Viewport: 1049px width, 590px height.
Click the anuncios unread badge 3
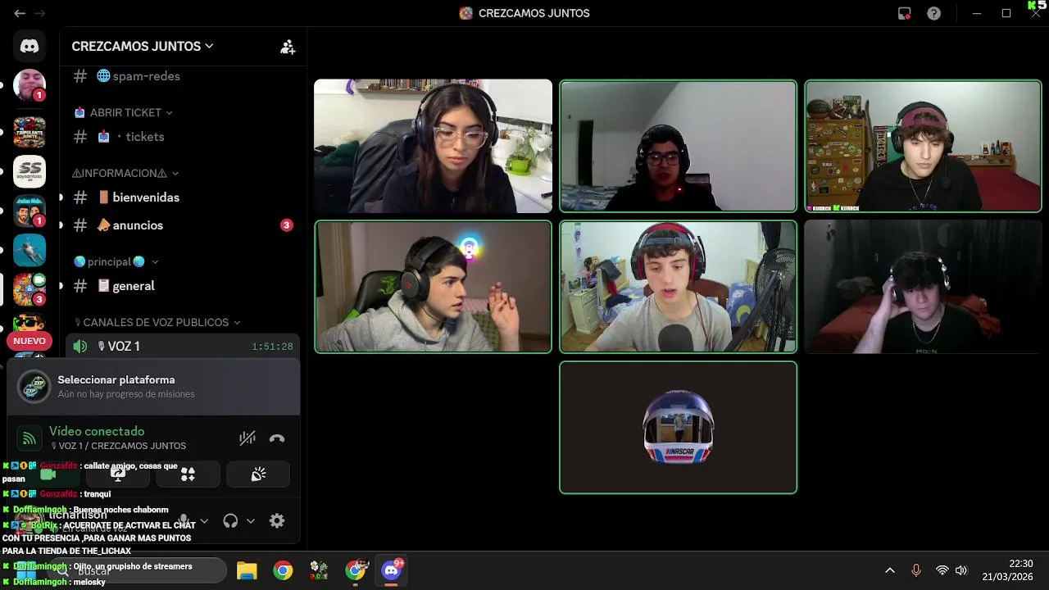point(286,225)
